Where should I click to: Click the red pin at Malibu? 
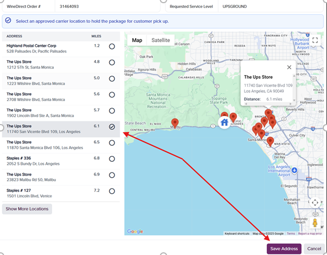tap(175, 123)
